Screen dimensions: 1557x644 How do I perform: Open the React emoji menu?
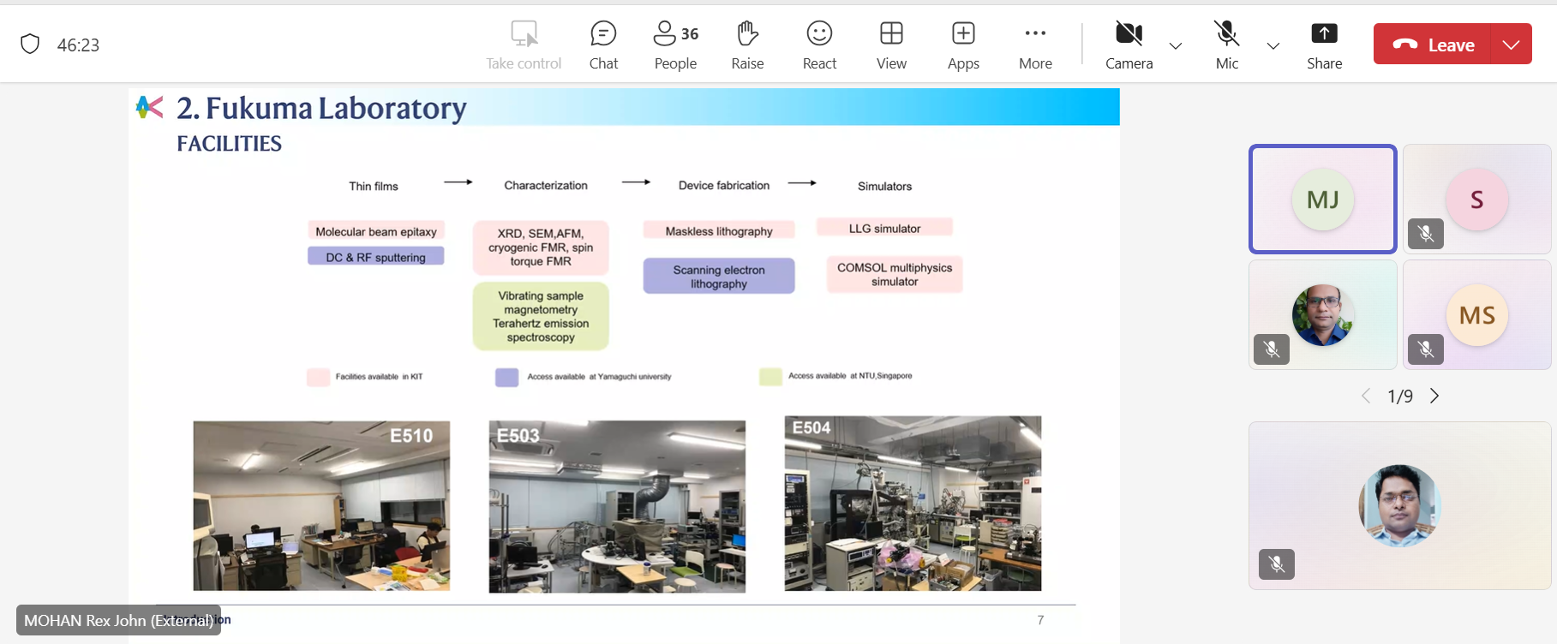[x=819, y=45]
